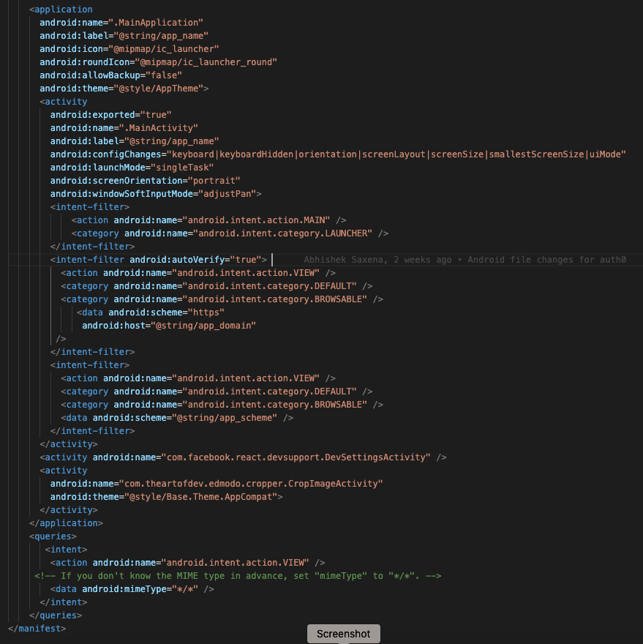643x644 pixels.
Task: Click the Screenshot button
Action: 343,633
